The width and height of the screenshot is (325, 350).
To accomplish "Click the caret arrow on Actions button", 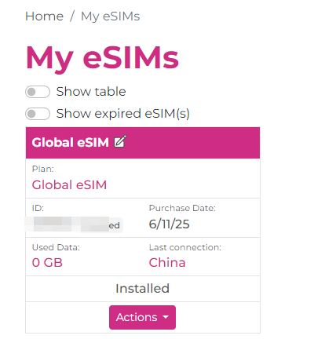I will (x=166, y=317).
